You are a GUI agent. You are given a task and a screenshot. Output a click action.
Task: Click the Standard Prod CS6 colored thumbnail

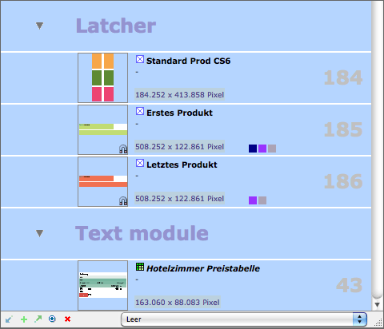coord(102,77)
